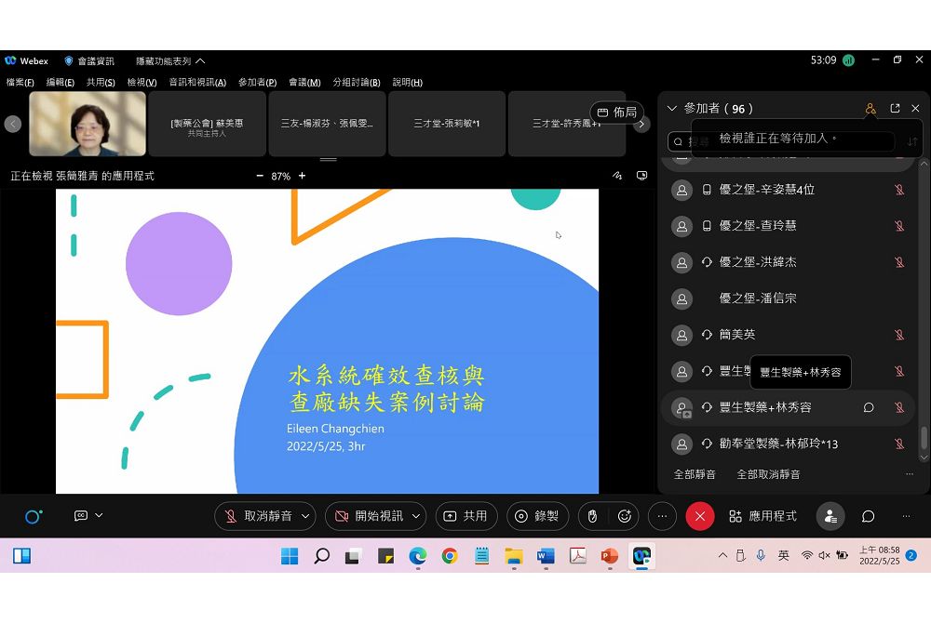This screenshot has width=931, height=623.
Task: Expand closed captions options arrow
Action: [100, 516]
